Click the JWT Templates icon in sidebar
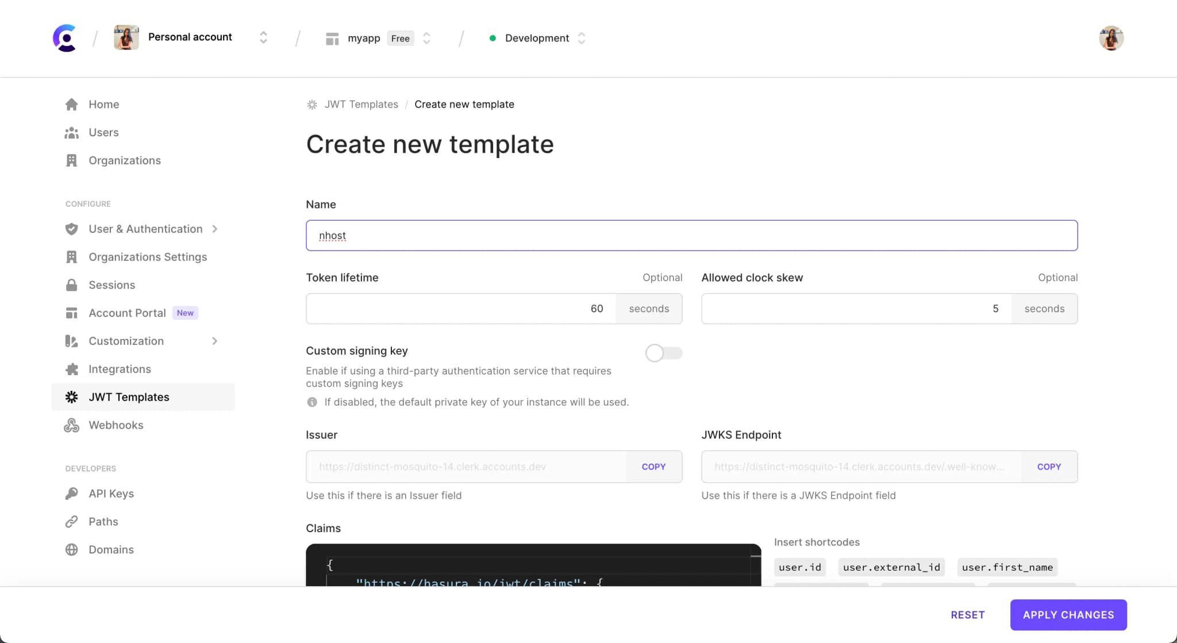 coord(71,396)
